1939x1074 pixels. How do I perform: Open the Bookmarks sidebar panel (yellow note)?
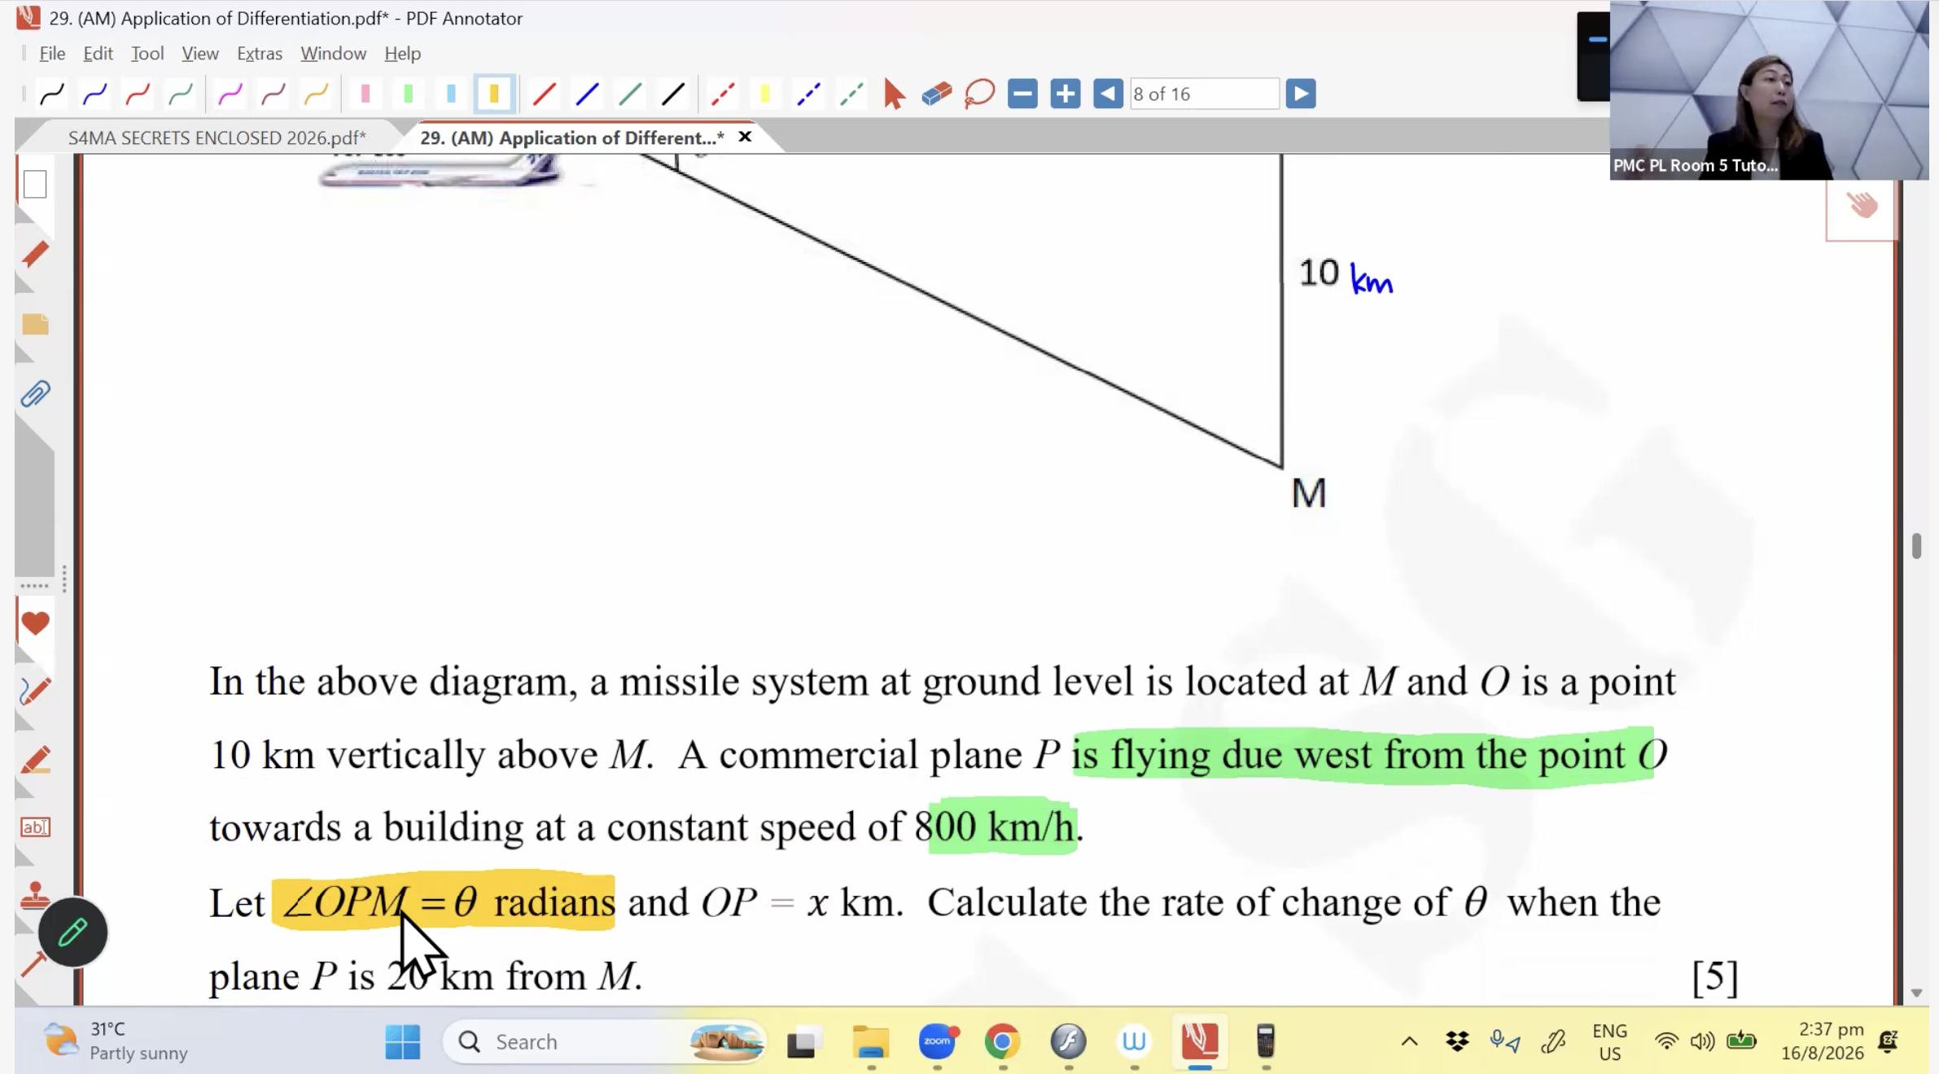click(x=35, y=325)
